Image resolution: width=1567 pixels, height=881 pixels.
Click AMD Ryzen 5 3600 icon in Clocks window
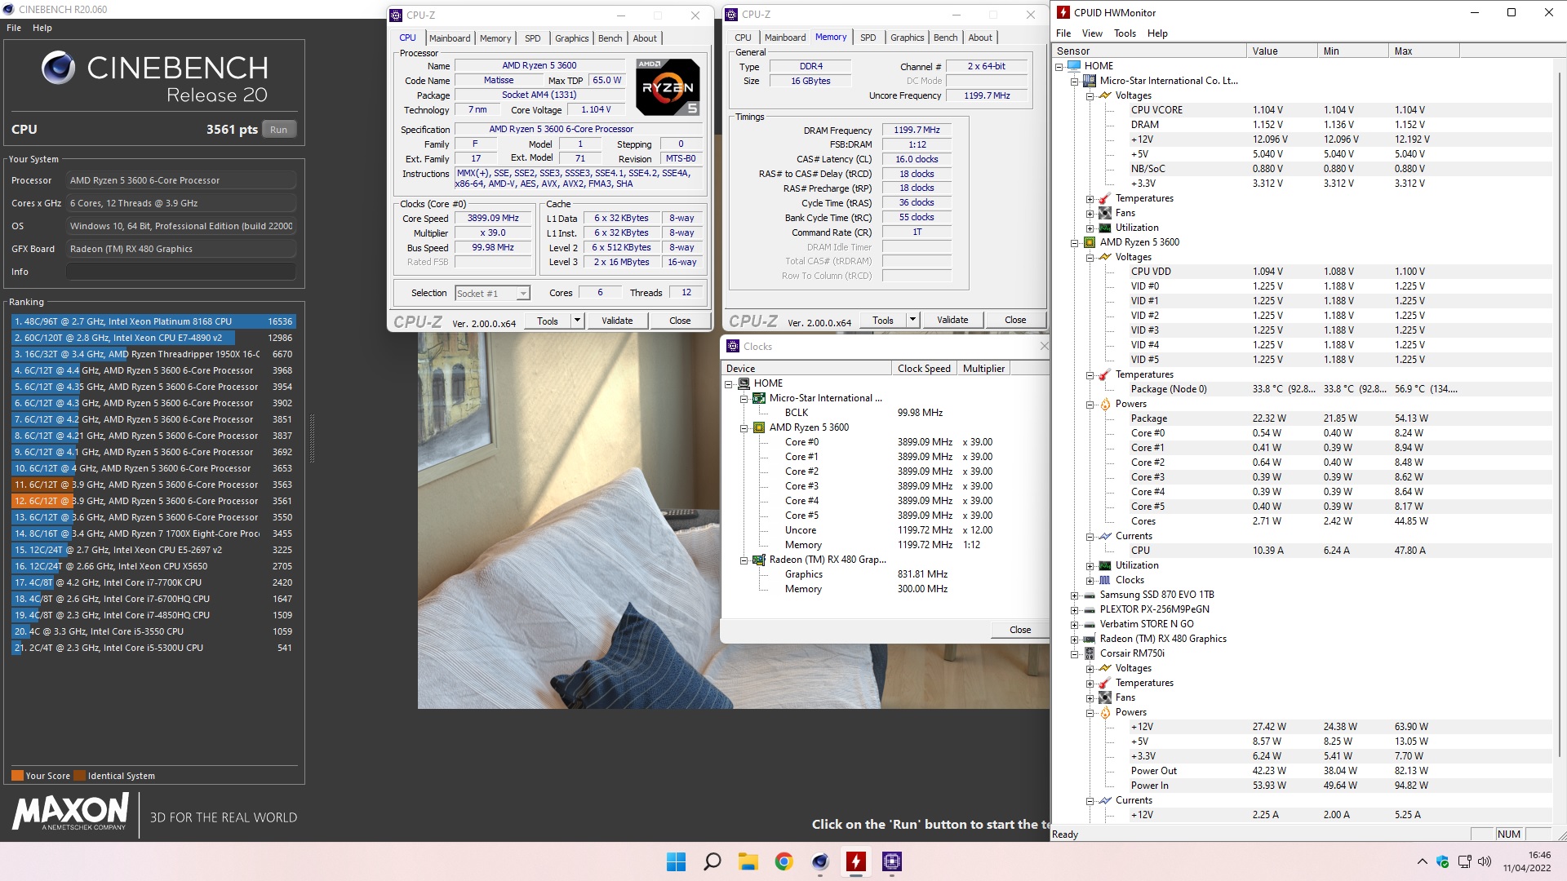click(x=759, y=427)
